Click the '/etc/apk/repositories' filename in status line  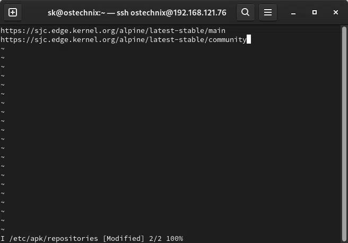coord(53,239)
